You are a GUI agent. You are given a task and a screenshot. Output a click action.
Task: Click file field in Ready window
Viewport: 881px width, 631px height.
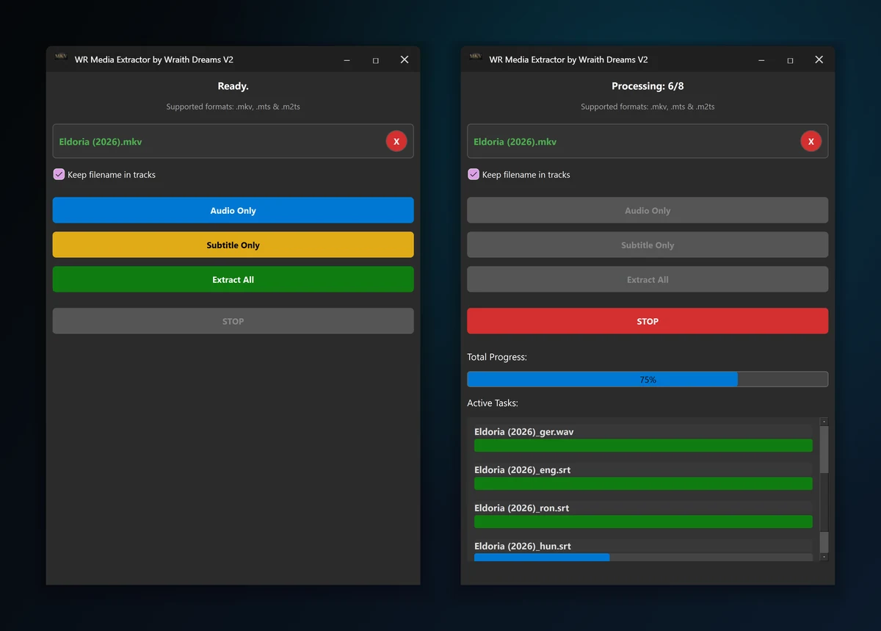[233, 141]
